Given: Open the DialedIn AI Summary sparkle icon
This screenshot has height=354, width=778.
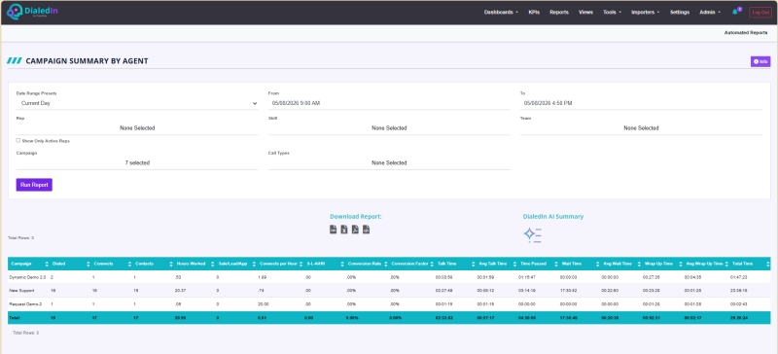Looking at the screenshot, I should tap(532, 234).
